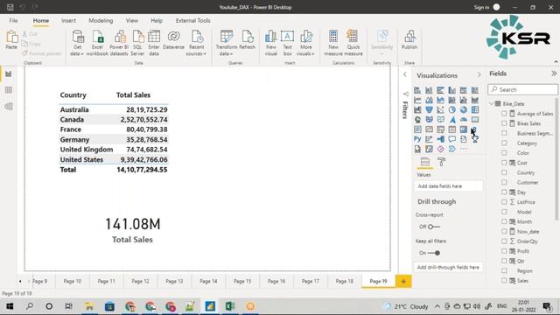This screenshot has height=315, width=560.
Task: Click the Fields Search box
Action: click(523, 89)
